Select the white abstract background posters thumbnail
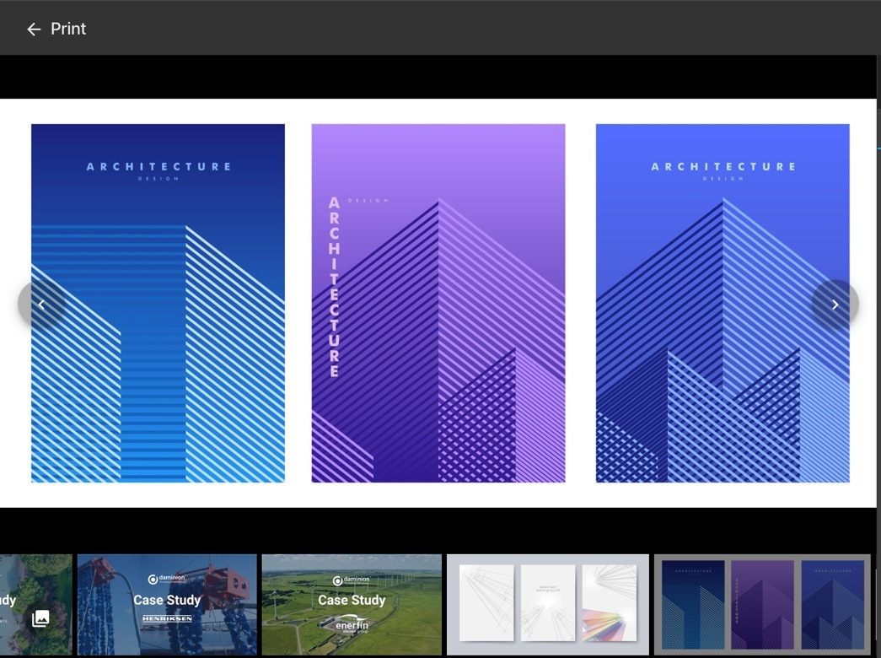Image resolution: width=881 pixels, height=658 pixels. tap(548, 604)
